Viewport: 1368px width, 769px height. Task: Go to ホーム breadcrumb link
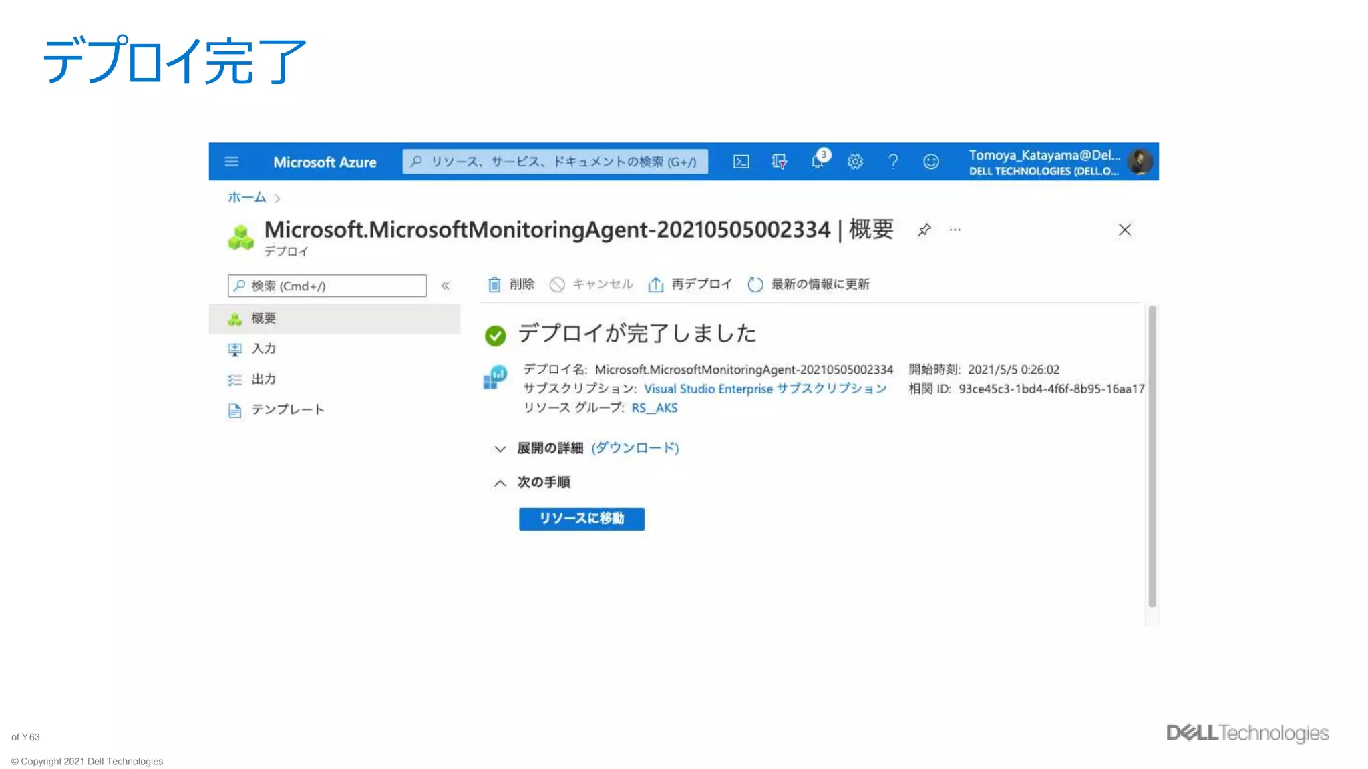point(246,197)
